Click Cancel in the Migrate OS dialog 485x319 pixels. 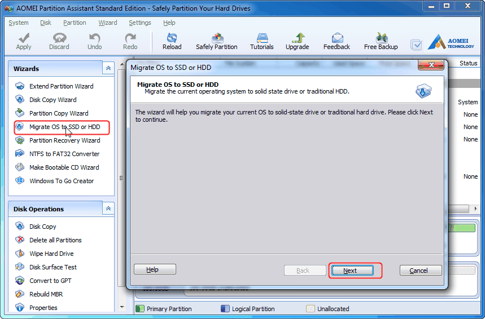click(x=421, y=271)
